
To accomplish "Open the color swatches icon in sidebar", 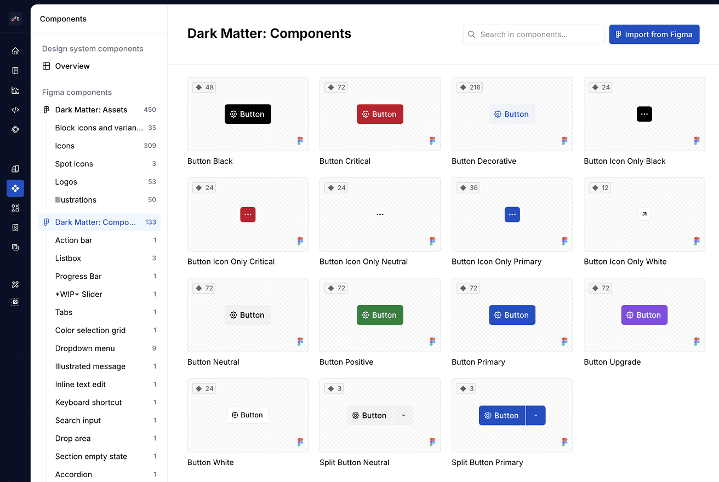I will 15,169.
